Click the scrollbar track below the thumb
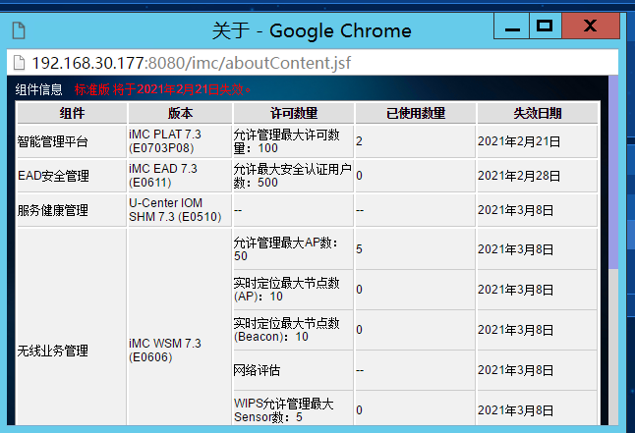 coord(613,347)
